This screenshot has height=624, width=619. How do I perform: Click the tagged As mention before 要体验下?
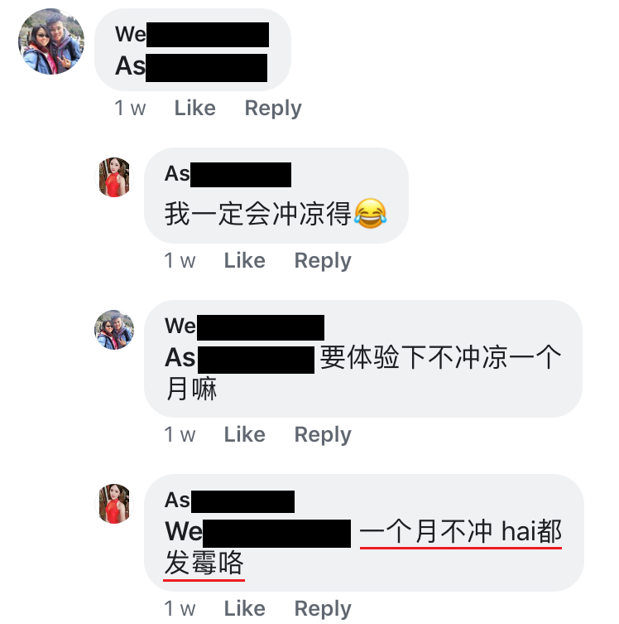coord(240,358)
